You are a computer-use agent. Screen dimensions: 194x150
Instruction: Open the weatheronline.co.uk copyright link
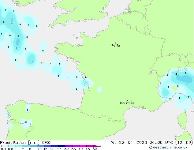pyautogui.click(x=168, y=147)
